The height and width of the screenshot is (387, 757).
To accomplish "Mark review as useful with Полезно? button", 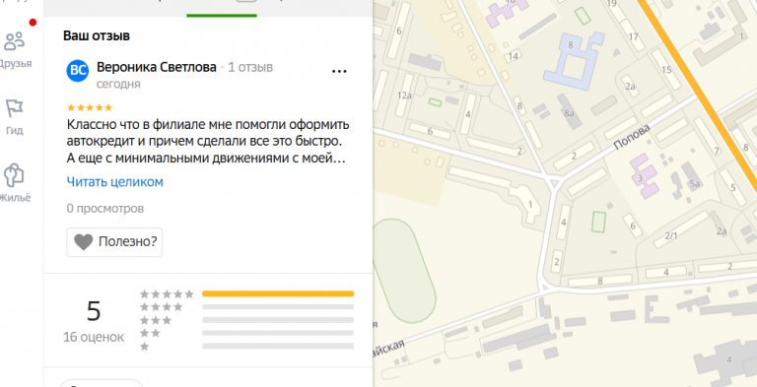I will tap(114, 242).
